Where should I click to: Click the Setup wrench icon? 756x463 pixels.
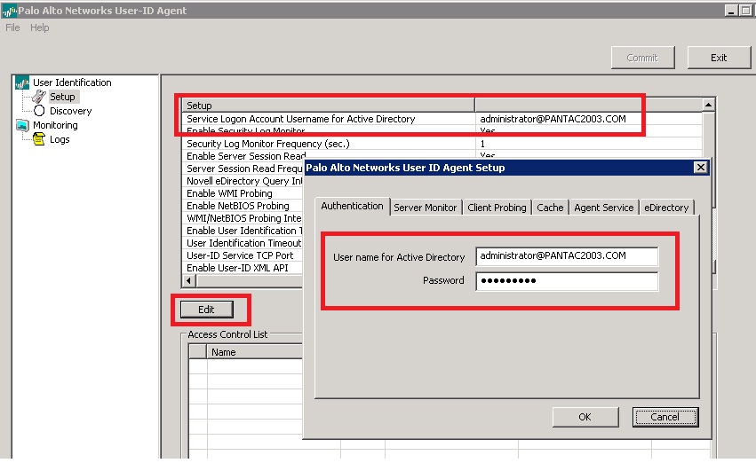click(39, 97)
